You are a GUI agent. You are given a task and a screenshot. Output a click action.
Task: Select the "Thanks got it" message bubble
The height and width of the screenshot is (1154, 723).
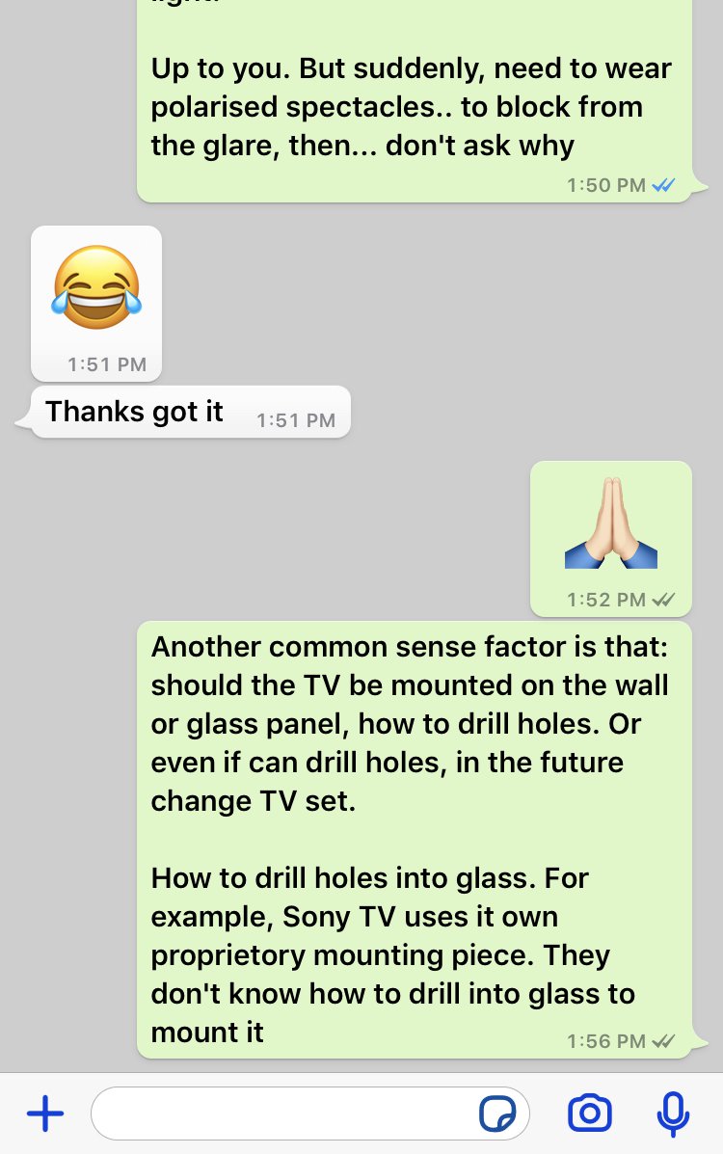pos(190,413)
